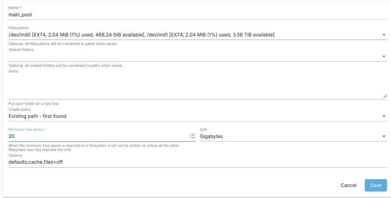Click the Unit dropdown arrow
This screenshot has height=198, width=391.
[384, 136]
